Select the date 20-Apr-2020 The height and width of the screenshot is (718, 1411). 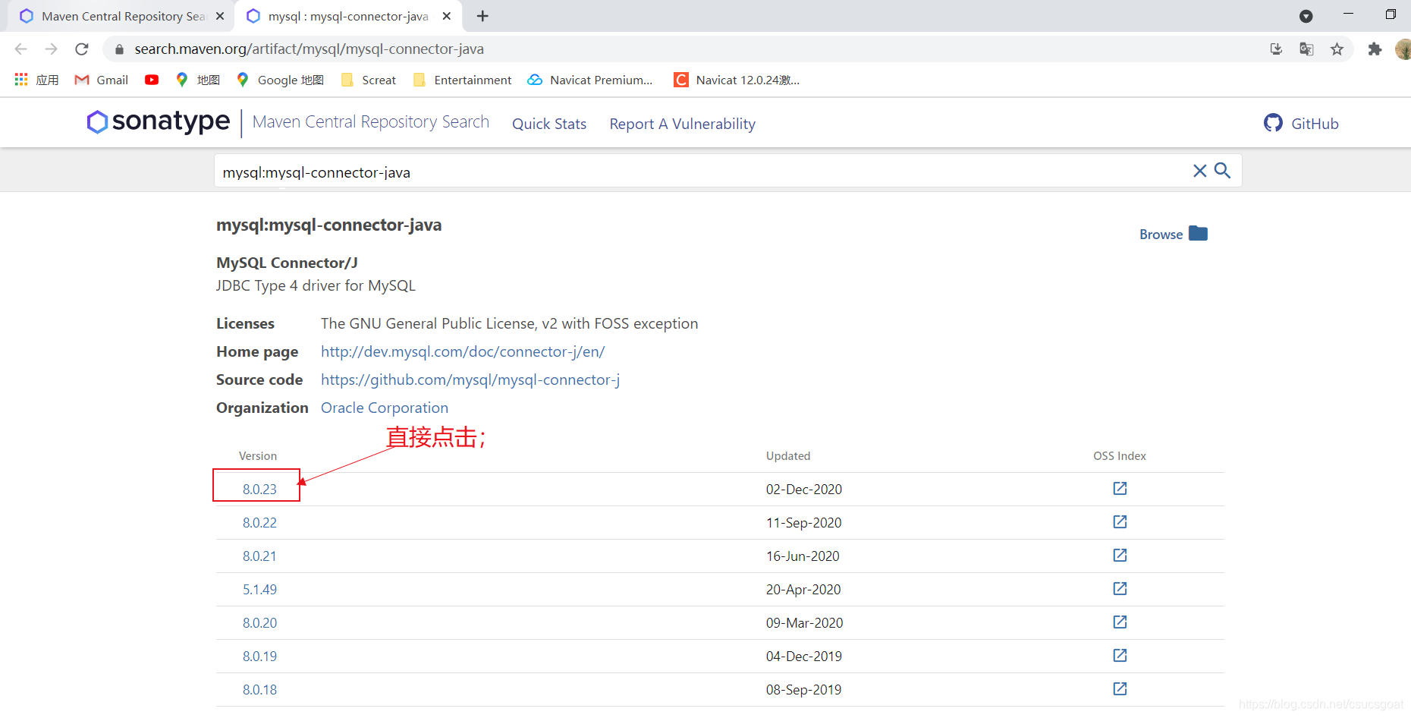[x=803, y=590]
